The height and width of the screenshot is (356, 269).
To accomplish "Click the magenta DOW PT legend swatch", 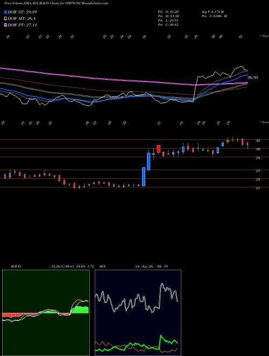I will coord(6,25).
